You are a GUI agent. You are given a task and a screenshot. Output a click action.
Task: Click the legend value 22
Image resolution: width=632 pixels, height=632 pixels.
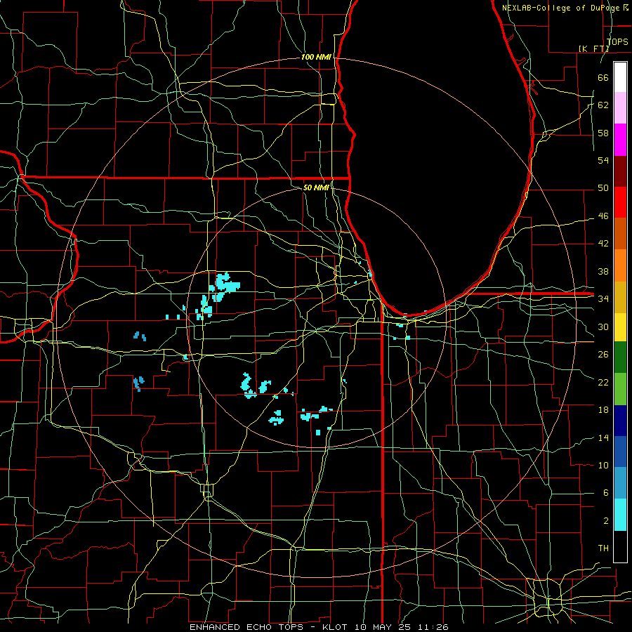(603, 382)
